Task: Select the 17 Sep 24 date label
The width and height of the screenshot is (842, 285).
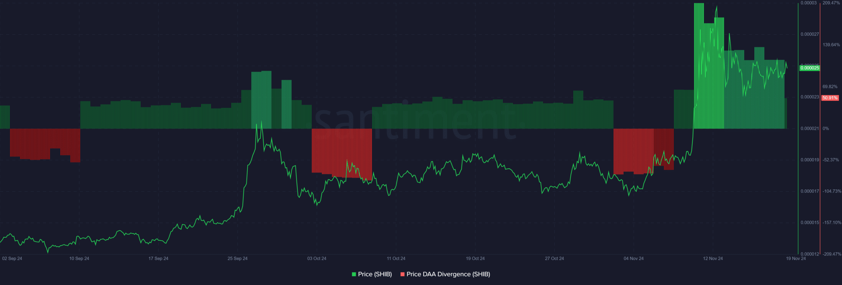Action: (x=158, y=258)
